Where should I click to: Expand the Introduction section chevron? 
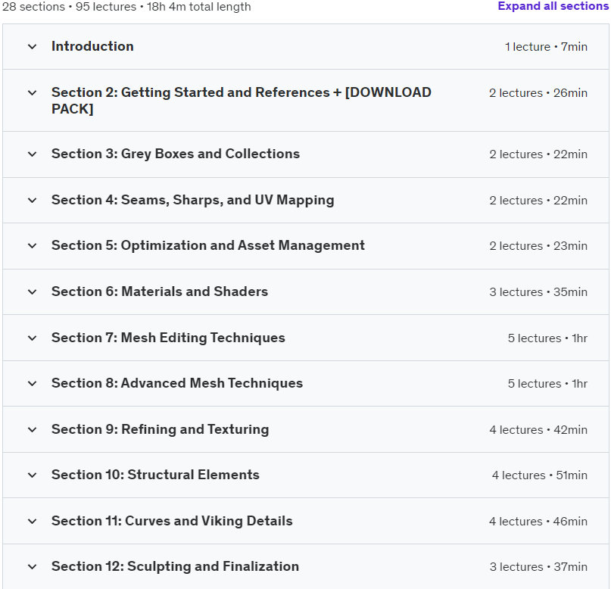pyautogui.click(x=33, y=47)
